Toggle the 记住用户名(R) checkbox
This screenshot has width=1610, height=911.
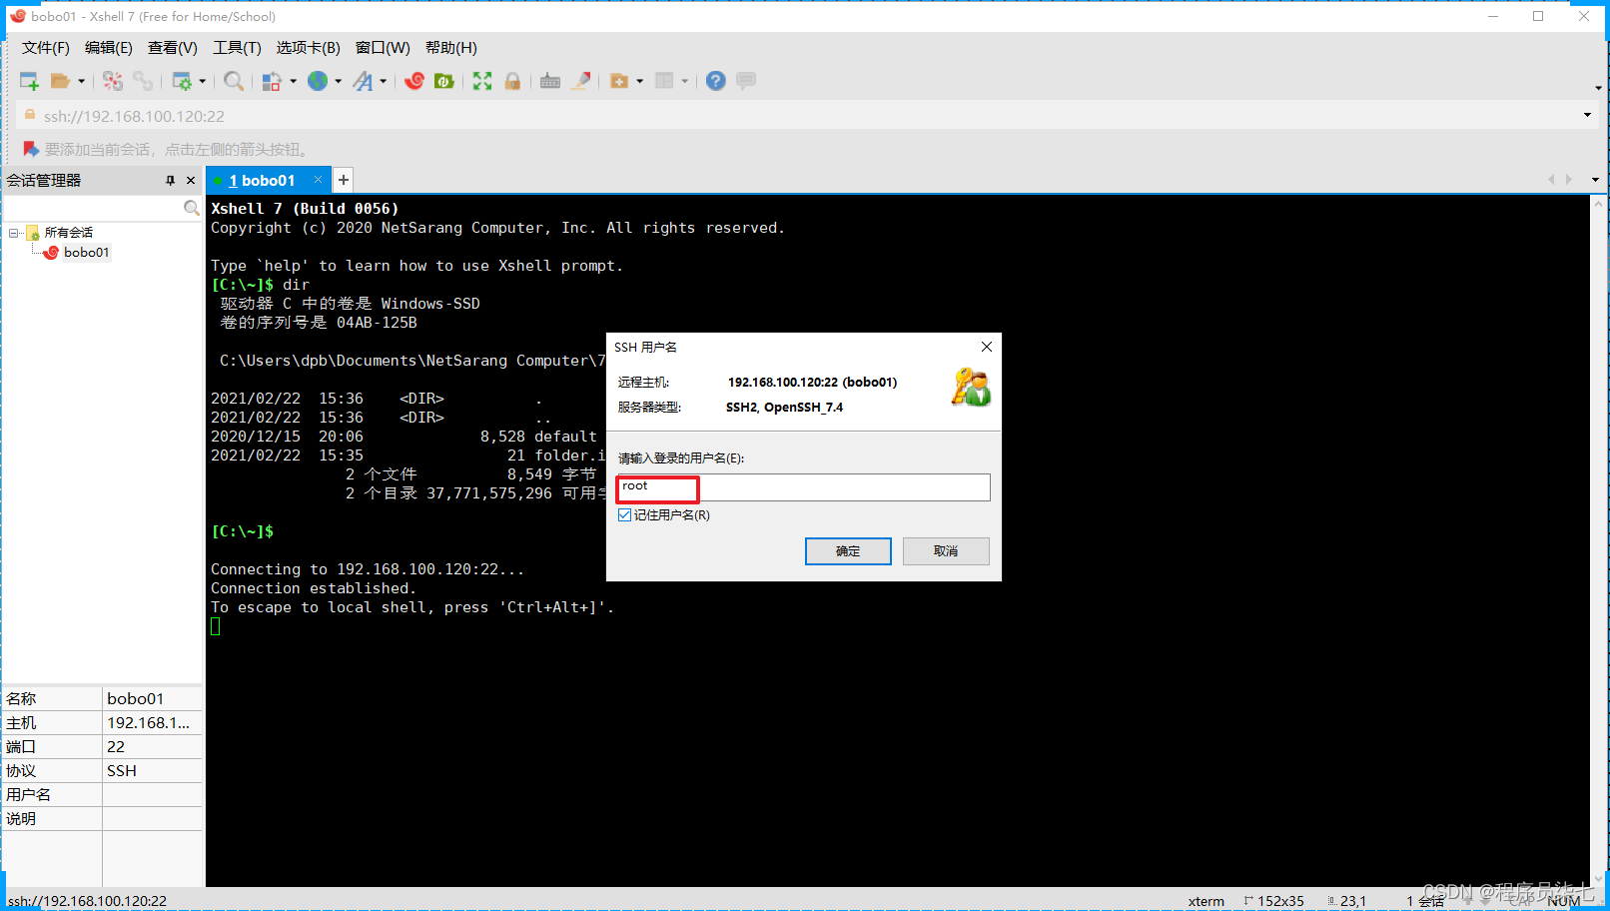624,515
